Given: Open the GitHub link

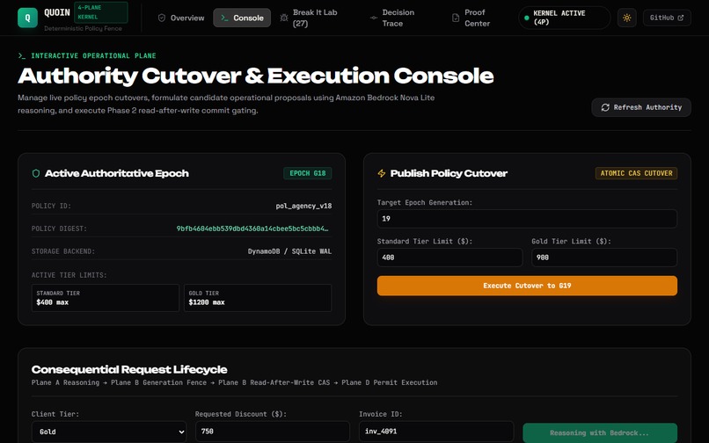Looking at the screenshot, I should coord(667,18).
